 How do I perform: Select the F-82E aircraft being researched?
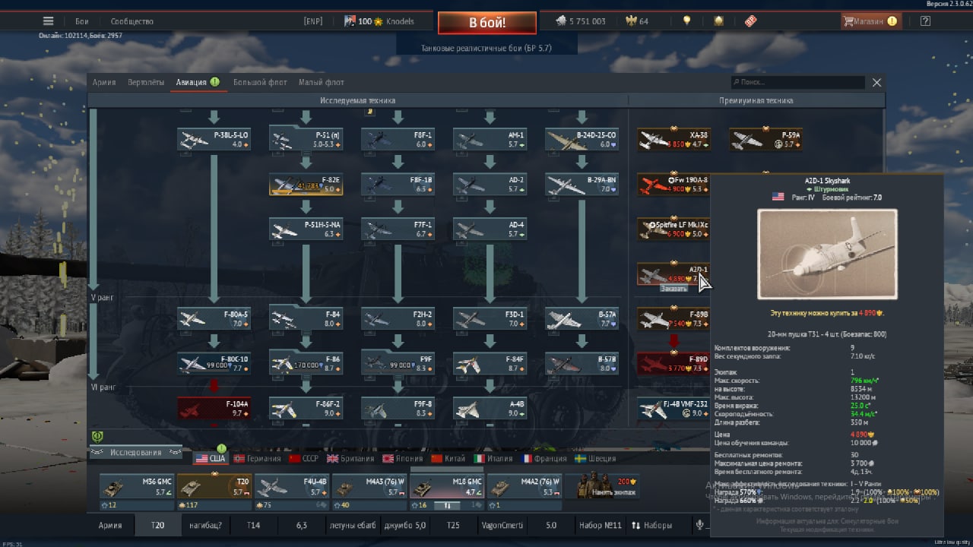[306, 185]
